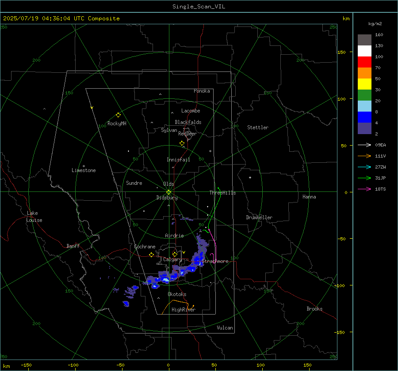Click the Lake Louise label
Image resolution: width=398 pixels, height=371 pixels.
pos(34,217)
